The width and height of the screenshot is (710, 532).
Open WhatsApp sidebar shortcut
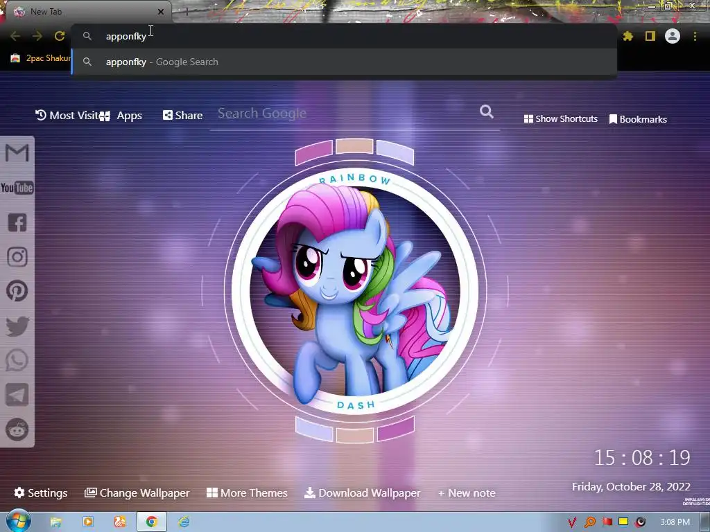[17, 360]
